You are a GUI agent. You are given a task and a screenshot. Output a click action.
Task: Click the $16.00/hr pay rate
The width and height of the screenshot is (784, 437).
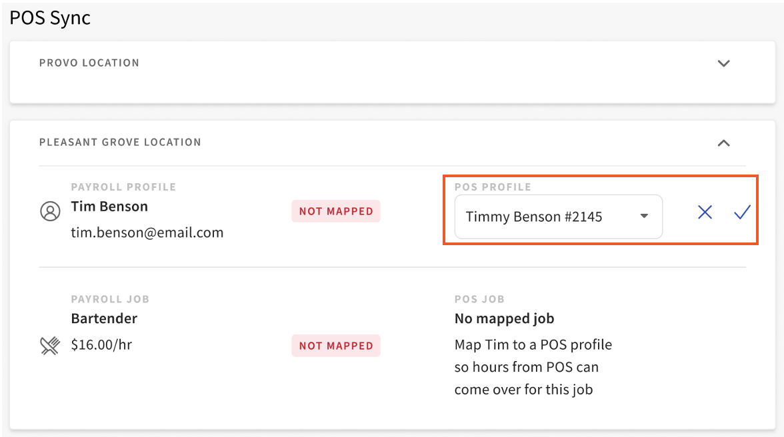coord(101,345)
